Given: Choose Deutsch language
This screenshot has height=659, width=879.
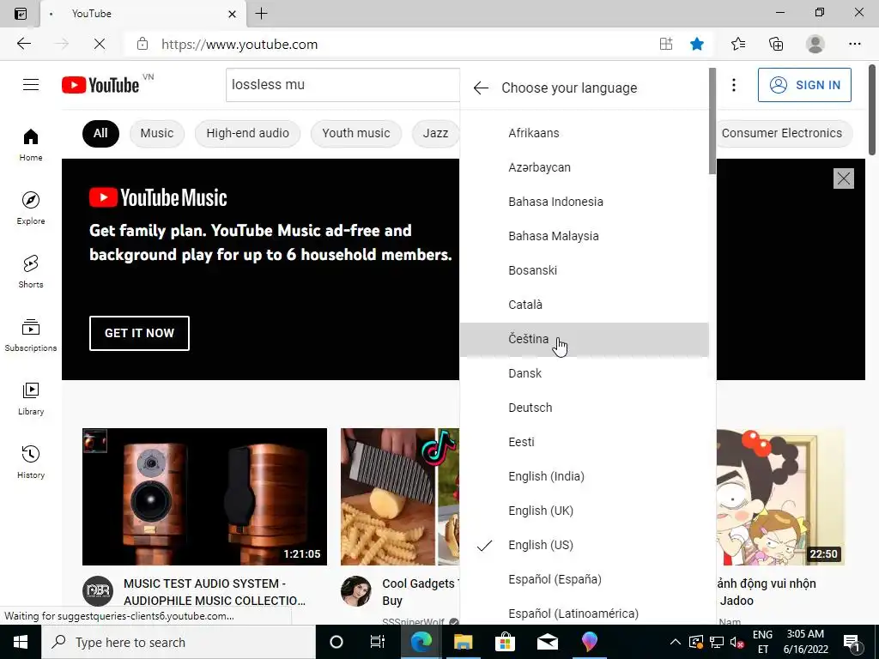Looking at the screenshot, I should coord(584,408).
